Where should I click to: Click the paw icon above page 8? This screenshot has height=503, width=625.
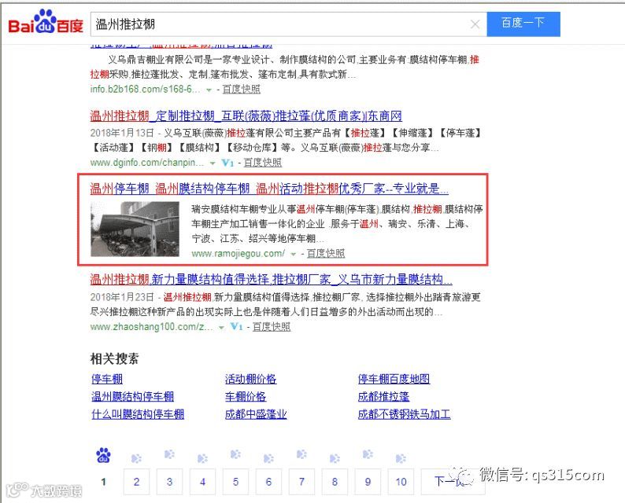[335, 458]
